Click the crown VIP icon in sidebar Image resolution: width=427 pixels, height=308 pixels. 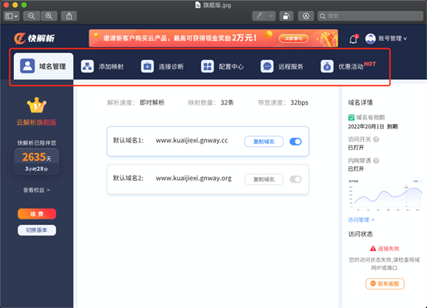36,105
